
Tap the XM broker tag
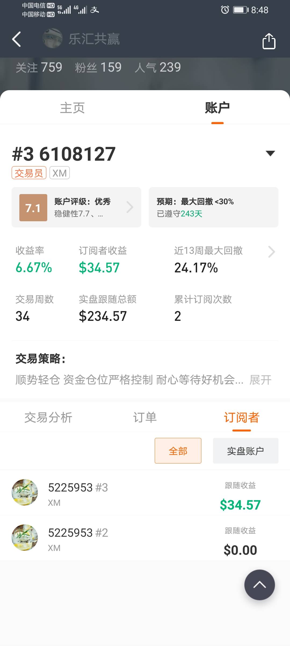(x=59, y=173)
